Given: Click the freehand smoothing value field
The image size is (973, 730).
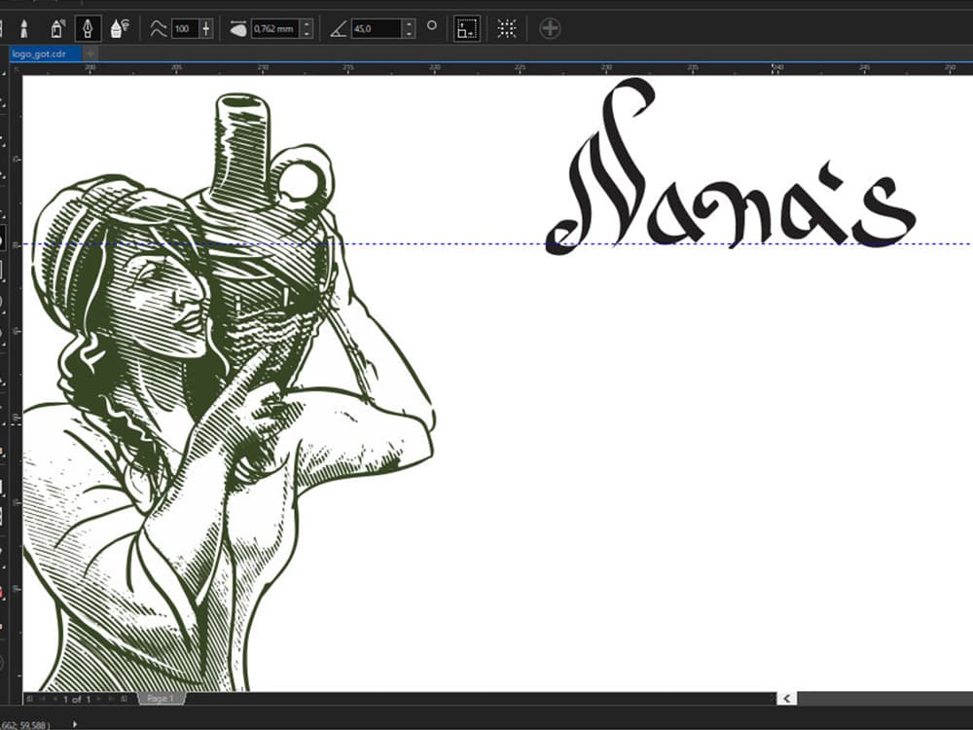Looking at the screenshot, I should 185,28.
